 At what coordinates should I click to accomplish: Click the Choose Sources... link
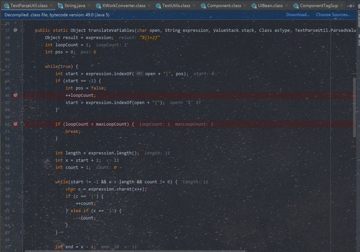coord(333,15)
